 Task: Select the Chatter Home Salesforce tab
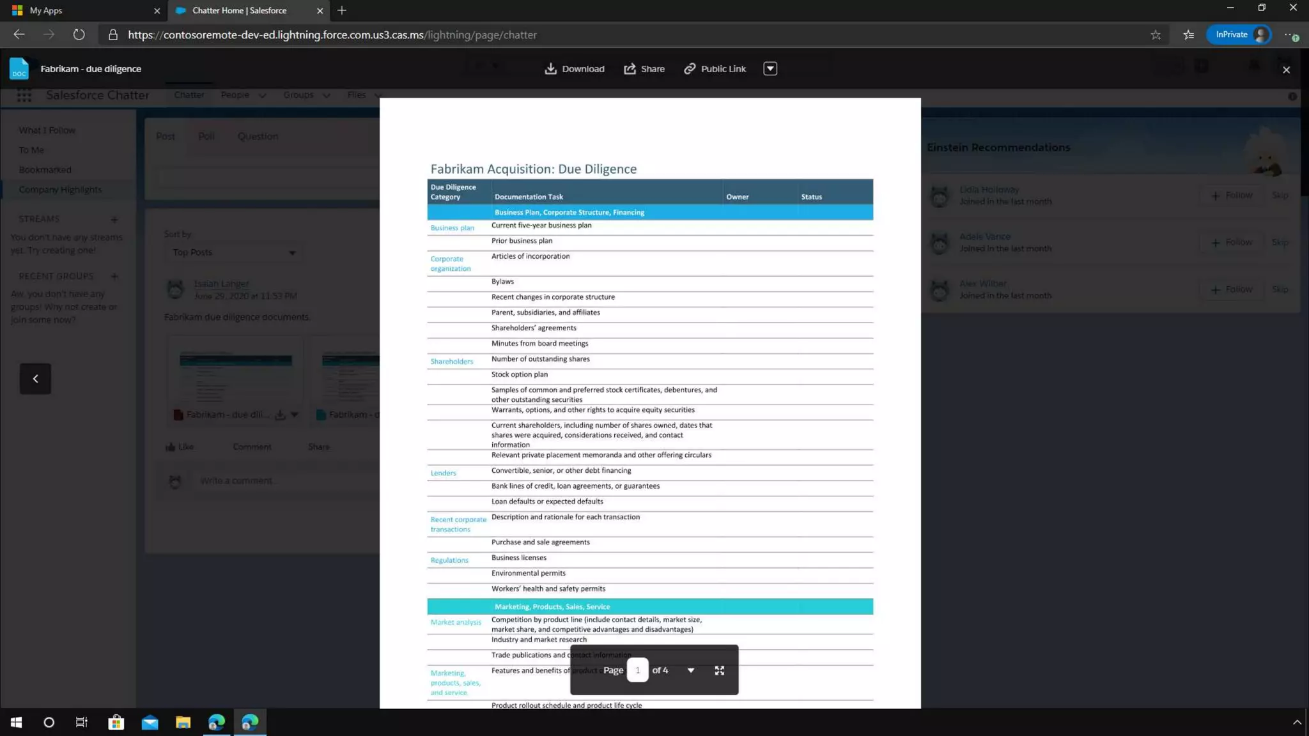(240, 10)
